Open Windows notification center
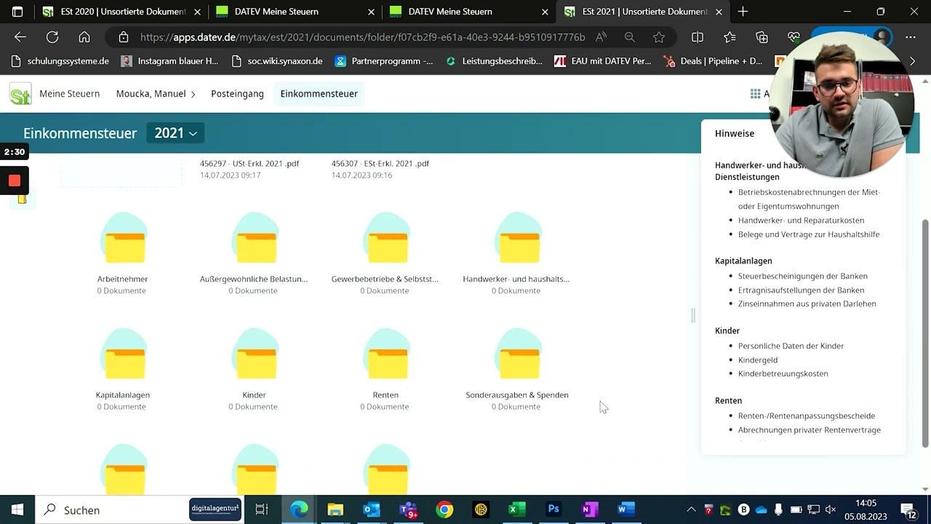This screenshot has height=524, width=931. (x=908, y=509)
